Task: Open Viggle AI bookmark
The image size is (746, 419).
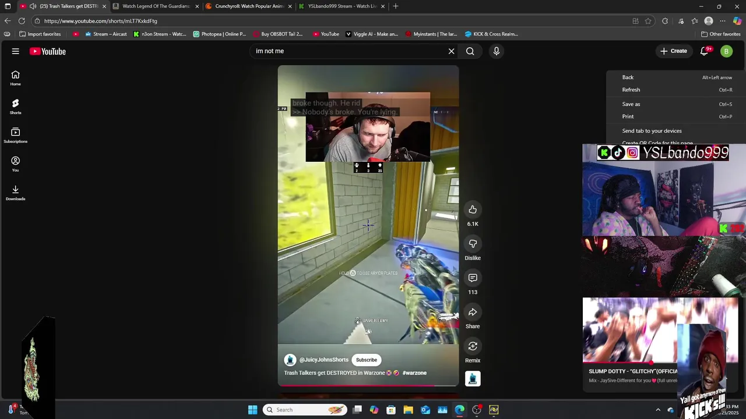Action: (x=372, y=34)
